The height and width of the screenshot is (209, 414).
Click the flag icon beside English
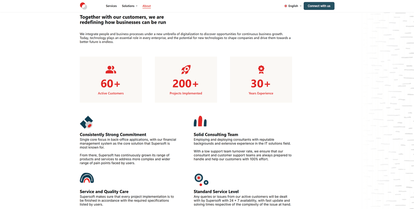click(286, 6)
